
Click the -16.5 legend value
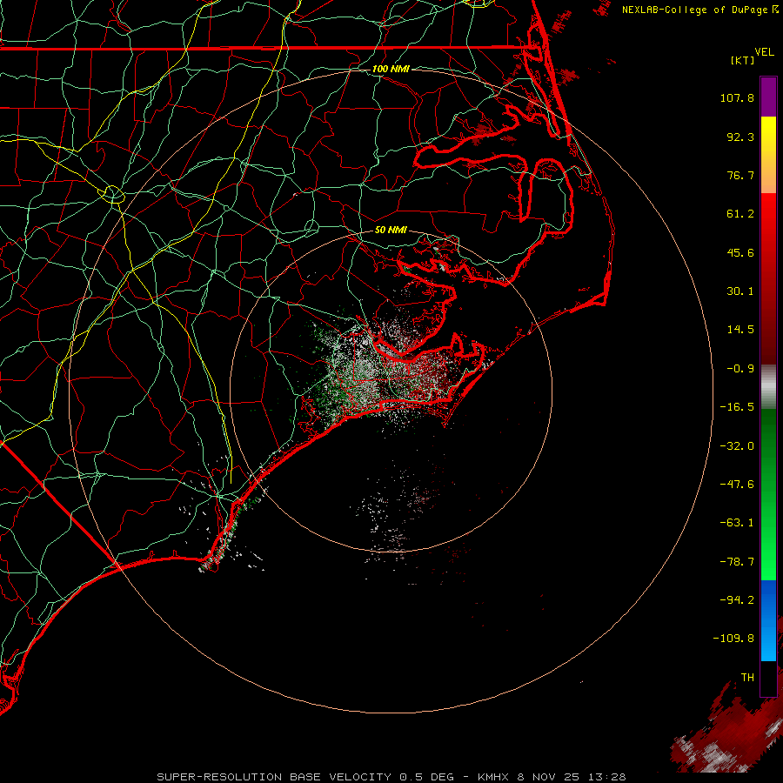click(x=737, y=407)
